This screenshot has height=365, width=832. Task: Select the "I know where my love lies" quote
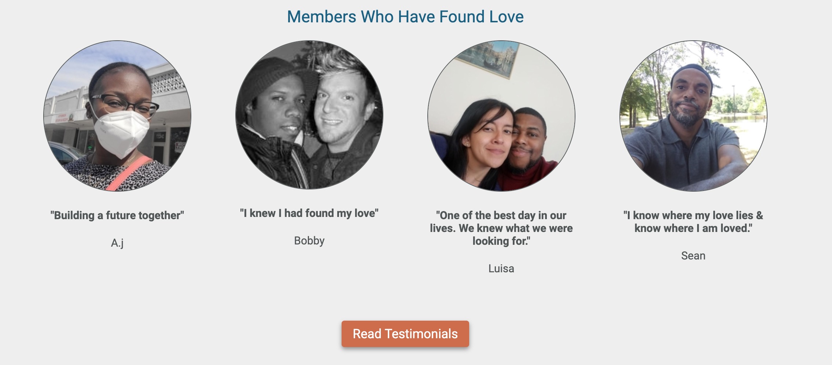coord(693,222)
